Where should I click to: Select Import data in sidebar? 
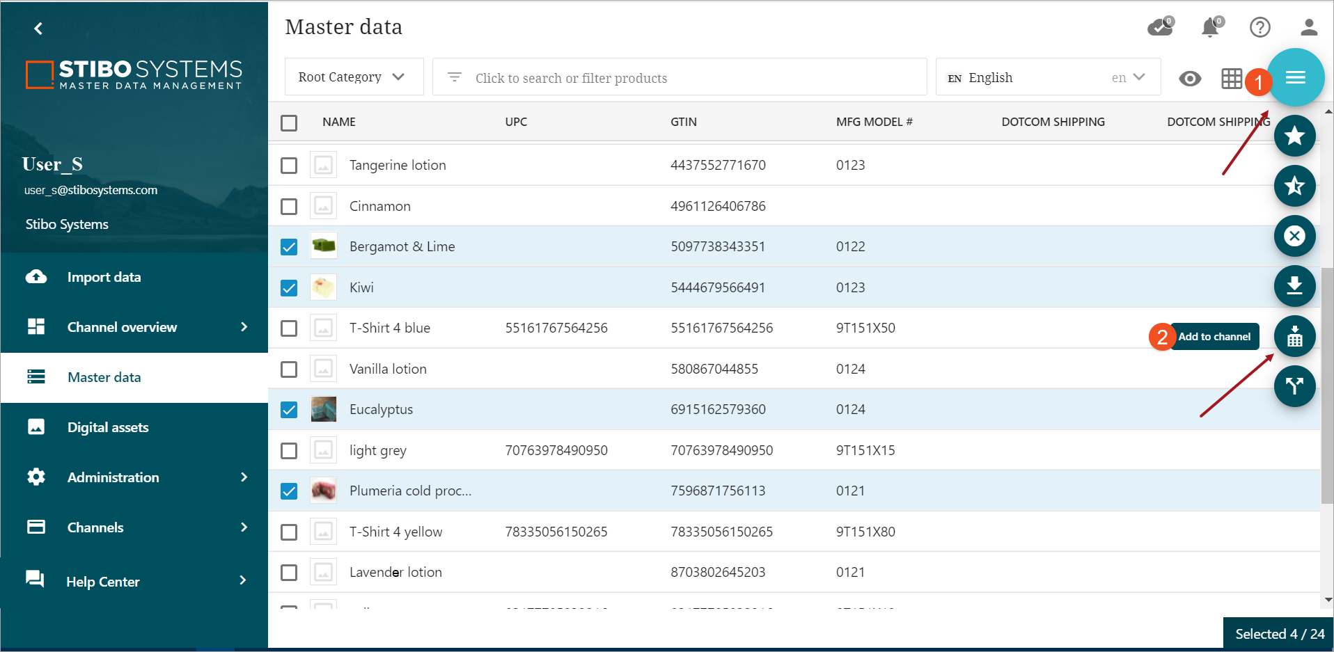(104, 277)
